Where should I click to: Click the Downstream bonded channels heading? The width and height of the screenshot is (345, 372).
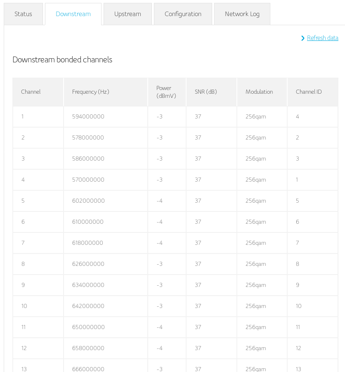coord(62,59)
